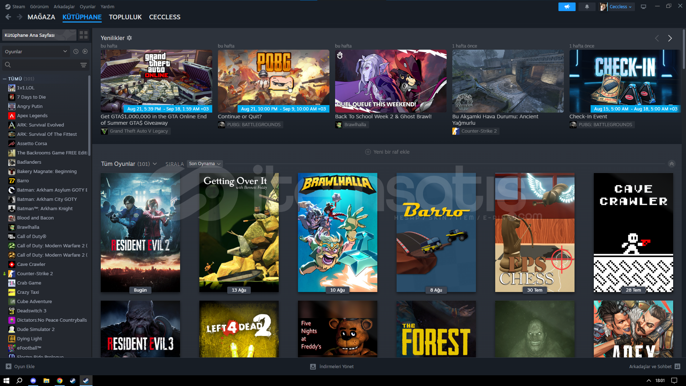686x386 pixels.
Task: Open the İndirmeleri Yönet download icon
Action: pyautogui.click(x=313, y=366)
